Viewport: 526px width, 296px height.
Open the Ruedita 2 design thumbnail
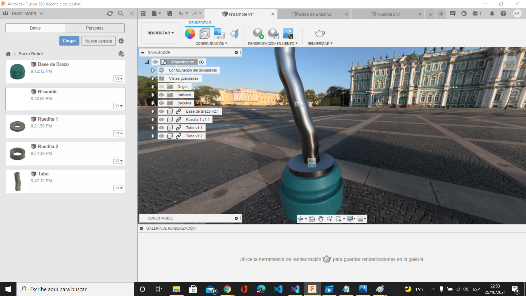click(17, 154)
